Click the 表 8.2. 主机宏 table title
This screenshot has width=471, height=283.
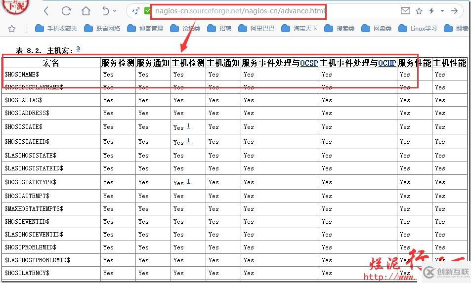(44, 50)
